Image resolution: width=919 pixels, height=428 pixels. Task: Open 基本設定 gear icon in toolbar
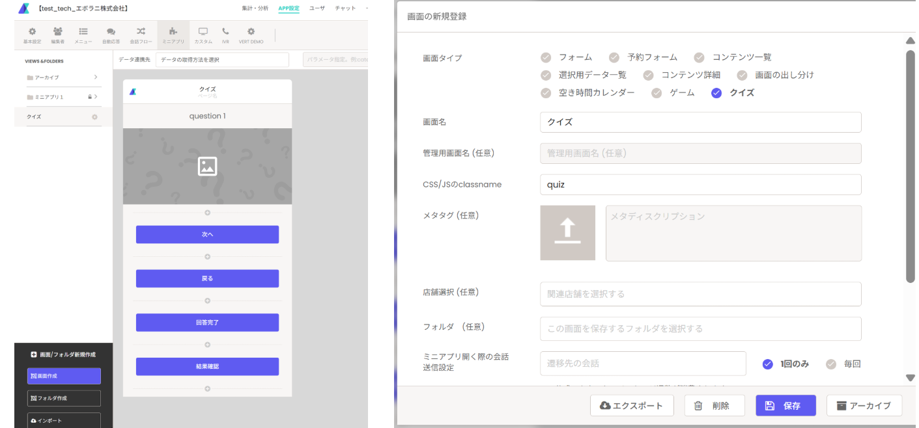coord(32,31)
